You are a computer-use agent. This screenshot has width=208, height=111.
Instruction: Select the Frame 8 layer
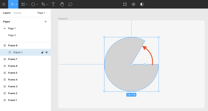coord(25,45)
